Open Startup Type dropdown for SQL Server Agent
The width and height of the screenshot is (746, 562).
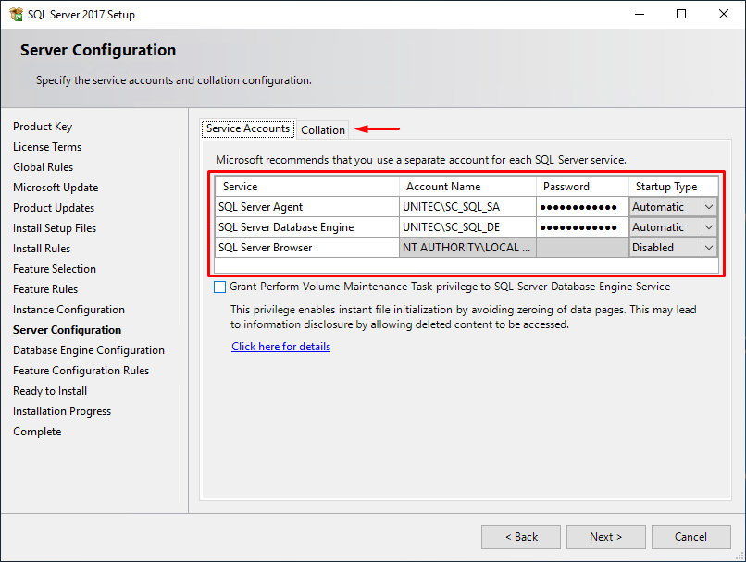point(709,207)
